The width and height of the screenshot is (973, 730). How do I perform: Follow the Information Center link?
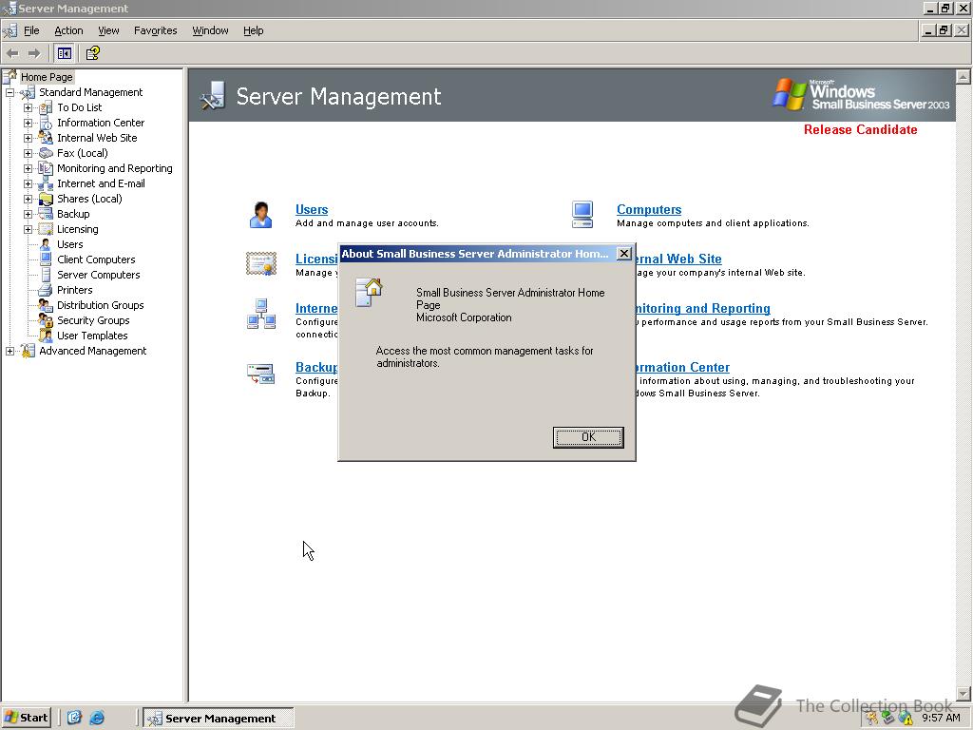683,367
